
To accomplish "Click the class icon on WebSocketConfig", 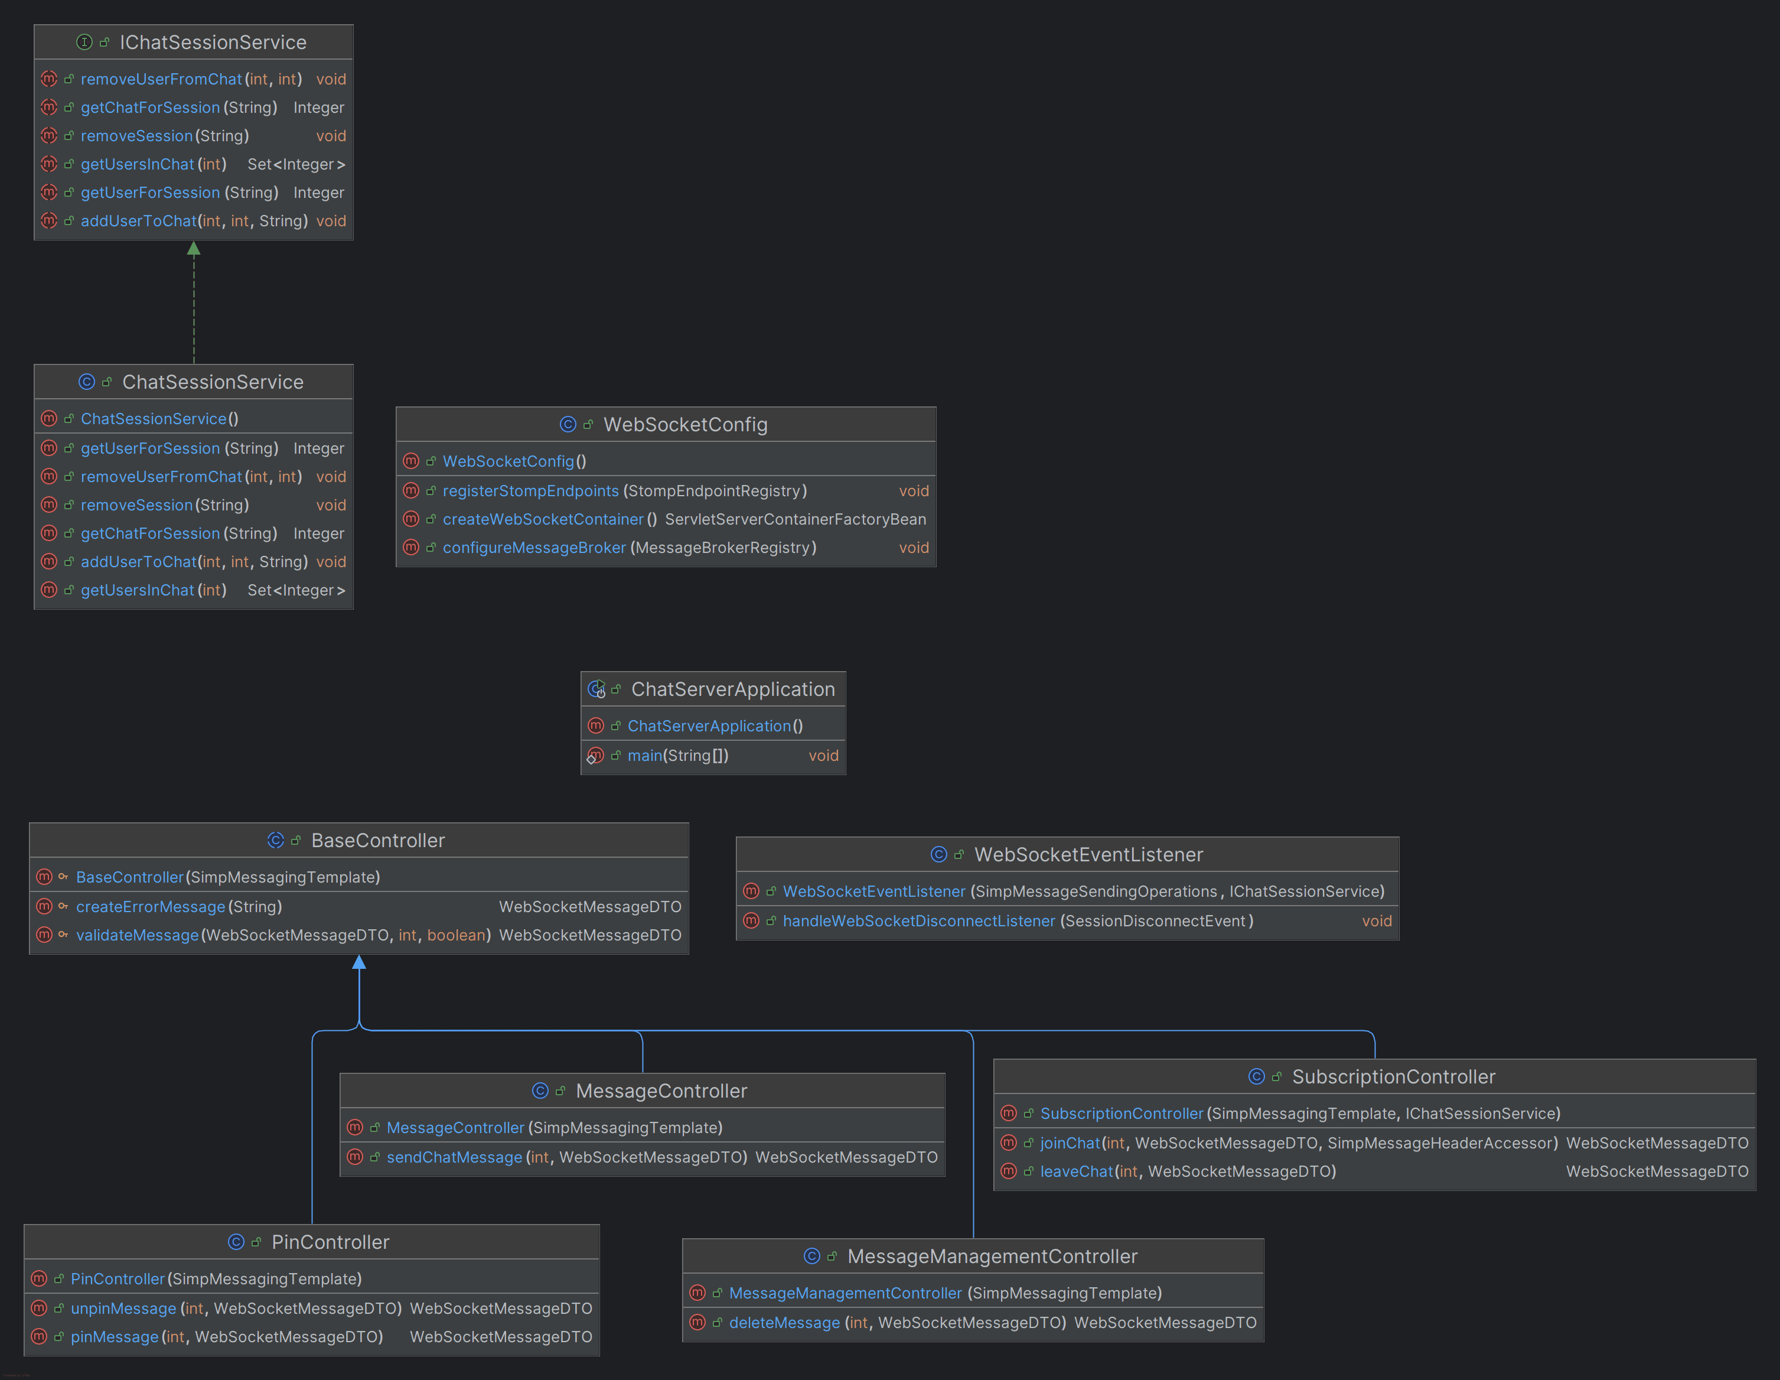I will click(568, 424).
